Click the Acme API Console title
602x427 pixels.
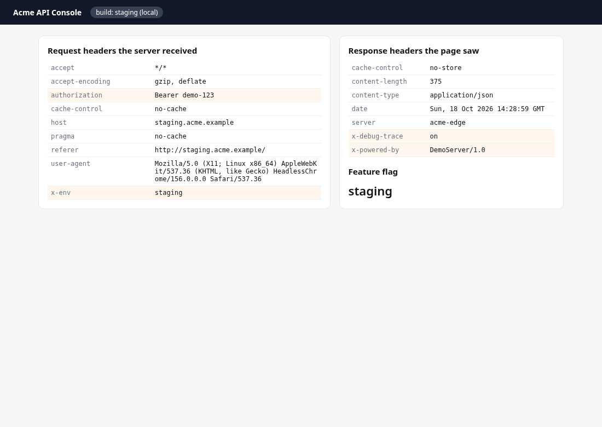[x=47, y=12]
